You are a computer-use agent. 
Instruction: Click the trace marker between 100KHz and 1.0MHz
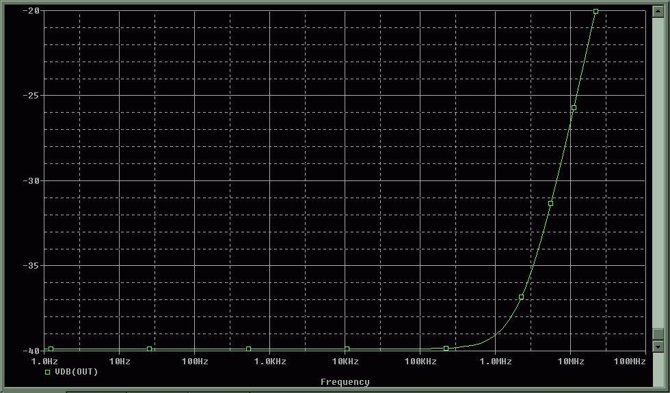pyautogui.click(x=446, y=349)
